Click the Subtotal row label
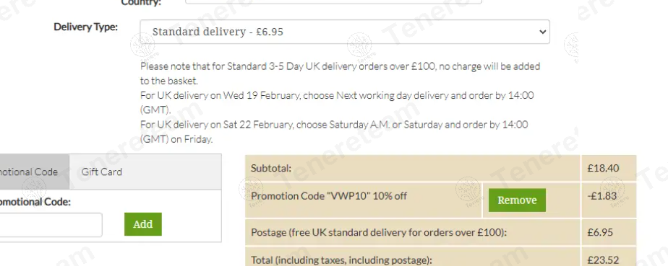The width and height of the screenshot is (668, 266). pos(271,168)
